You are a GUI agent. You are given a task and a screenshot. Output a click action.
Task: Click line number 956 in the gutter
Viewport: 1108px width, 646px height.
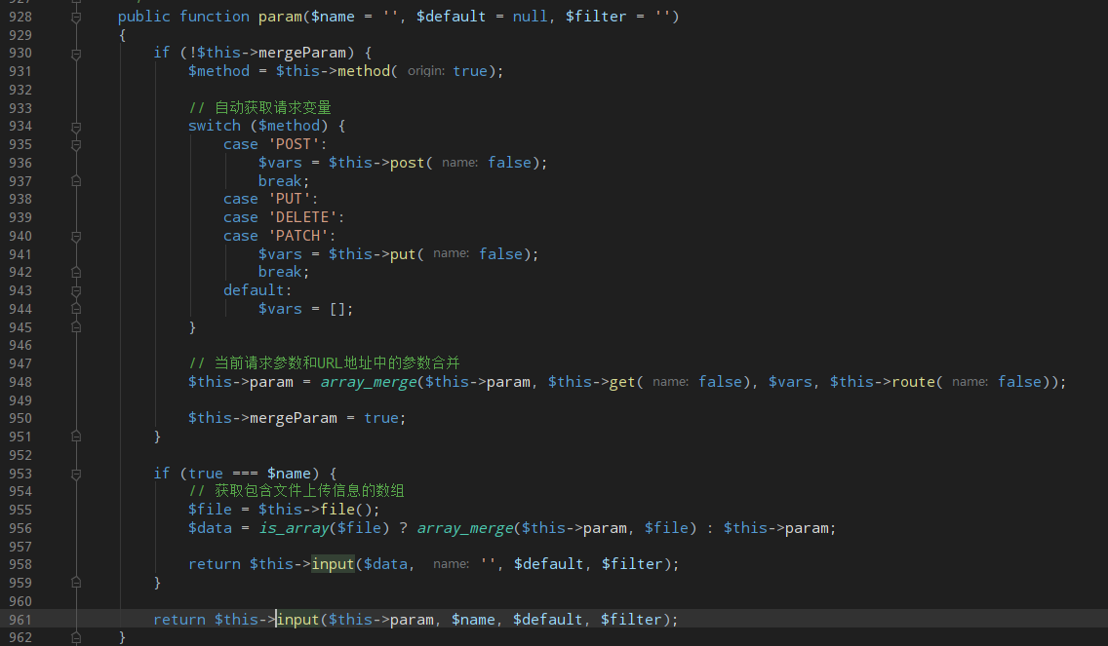(x=20, y=528)
